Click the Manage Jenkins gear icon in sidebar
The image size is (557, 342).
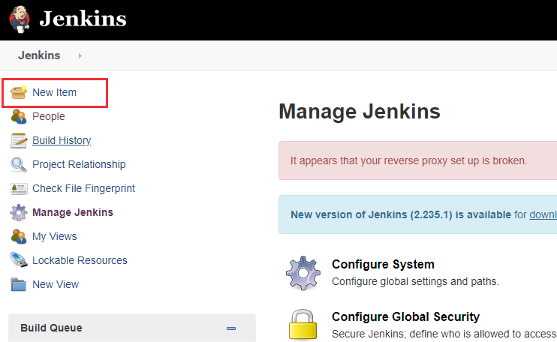(x=19, y=212)
